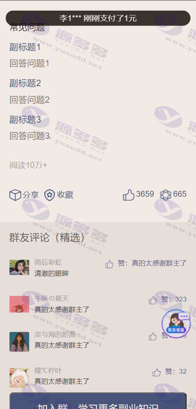Tap the 李1*** payment notification banner
Image resolution: width=196 pixels, height=409 pixels.
tap(98, 18)
